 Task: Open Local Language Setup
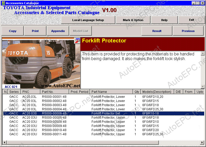point(88,20)
